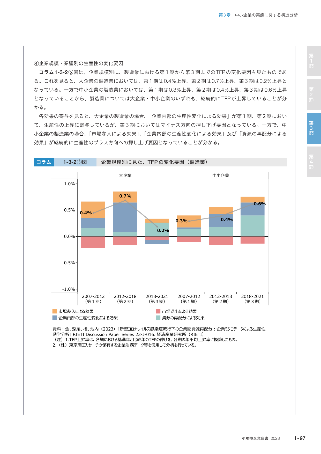Click the page number I-97
Screen dimensions: 321x454
pyautogui.click(x=300, y=438)
